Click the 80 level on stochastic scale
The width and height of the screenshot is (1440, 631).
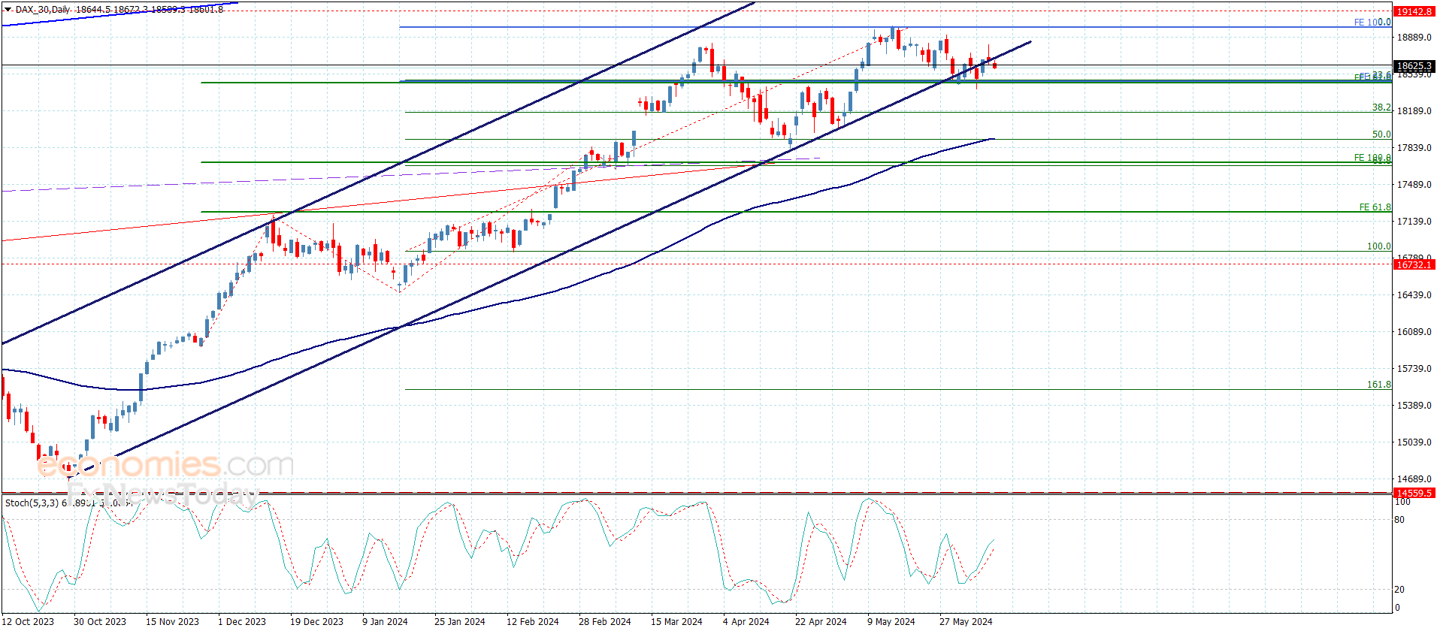click(1399, 520)
